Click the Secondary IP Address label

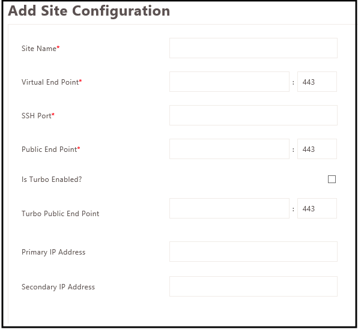58,287
